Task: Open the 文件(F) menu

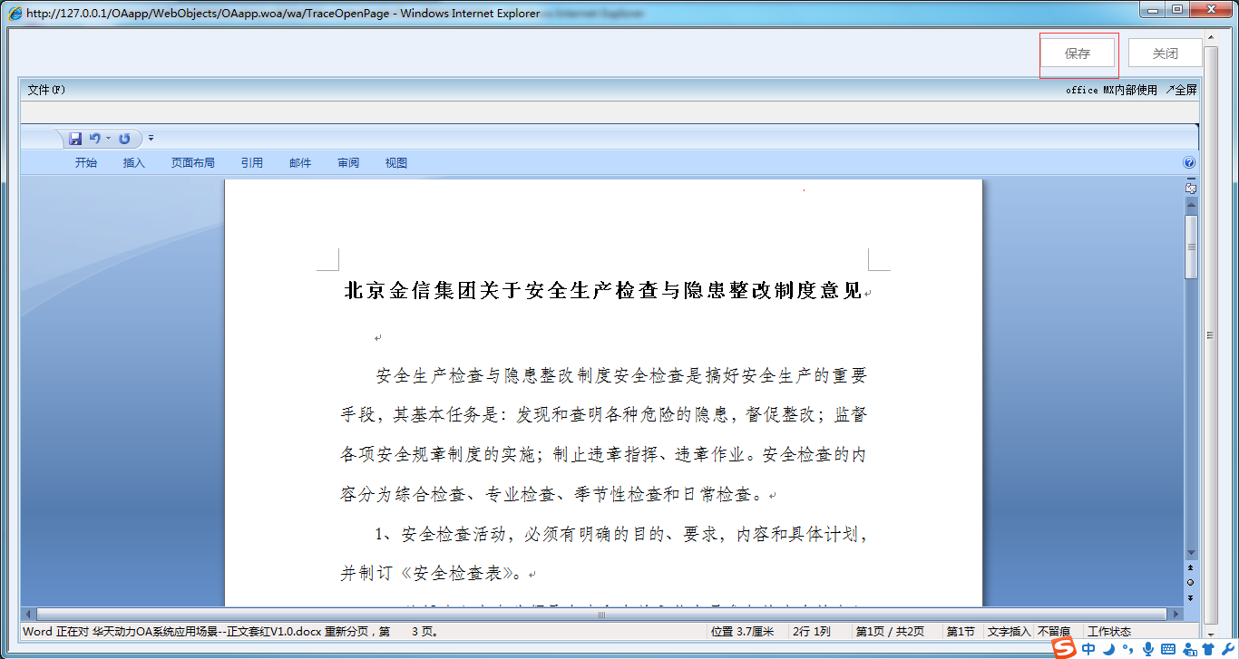Action: pyautogui.click(x=44, y=90)
